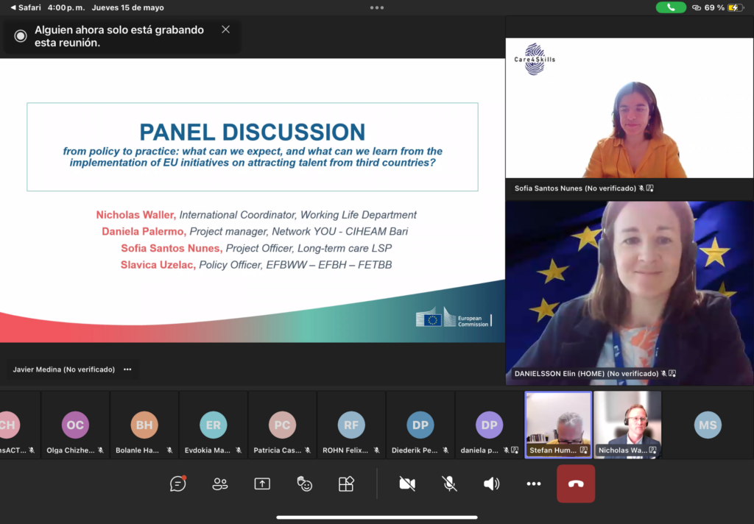Turn on the camera
The width and height of the screenshot is (754, 524).
(406, 484)
